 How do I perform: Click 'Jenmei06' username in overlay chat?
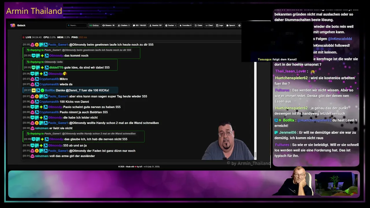(288, 133)
